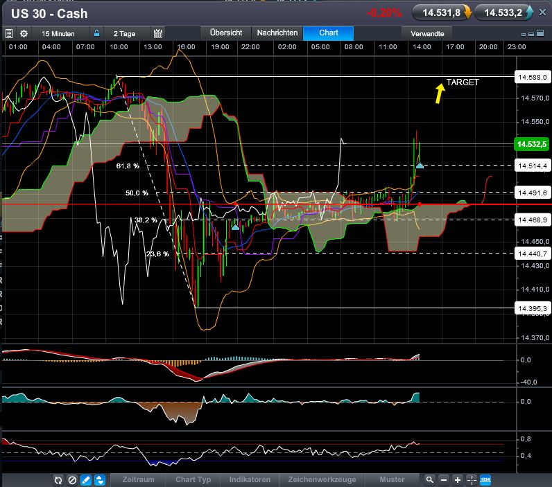Click the 14.588,0 price level label
This screenshot has width=552, height=487.
tap(533, 77)
